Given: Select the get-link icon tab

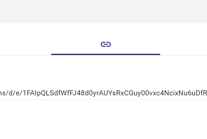Looking at the screenshot, I should (x=106, y=44).
